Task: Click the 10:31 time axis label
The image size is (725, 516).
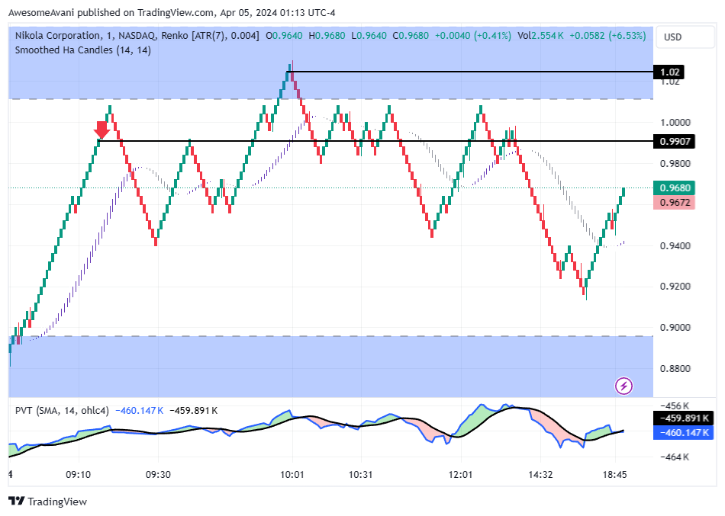Action: click(361, 475)
